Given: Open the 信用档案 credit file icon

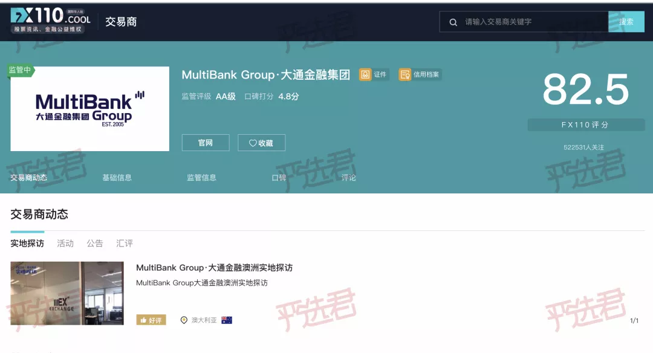Looking at the screenshot, I should pyautogui.click(x=404, y=74).
